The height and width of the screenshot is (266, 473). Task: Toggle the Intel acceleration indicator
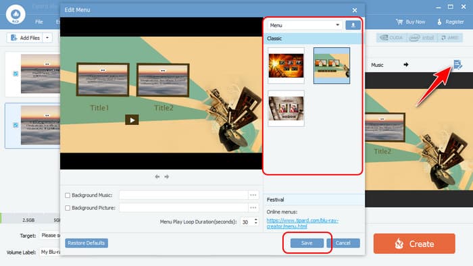pos(422,38)
